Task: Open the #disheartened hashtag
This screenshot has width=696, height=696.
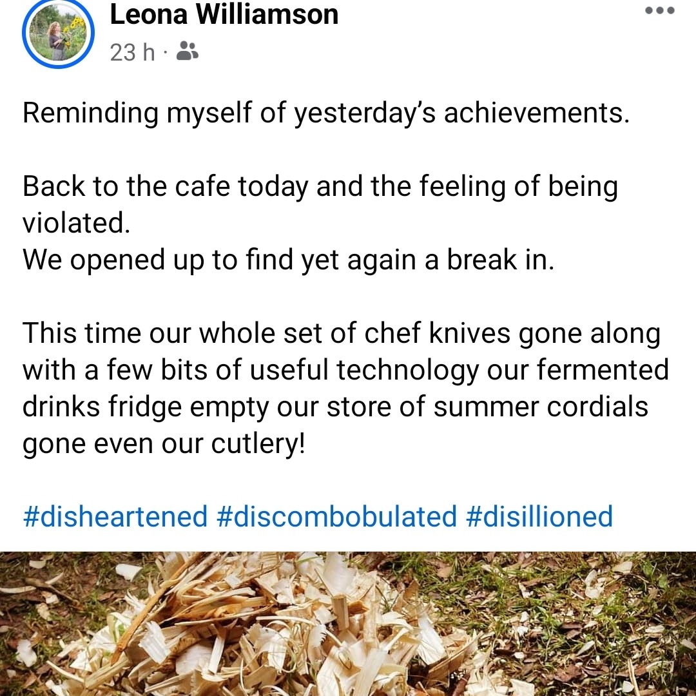Action: [115, 517]
